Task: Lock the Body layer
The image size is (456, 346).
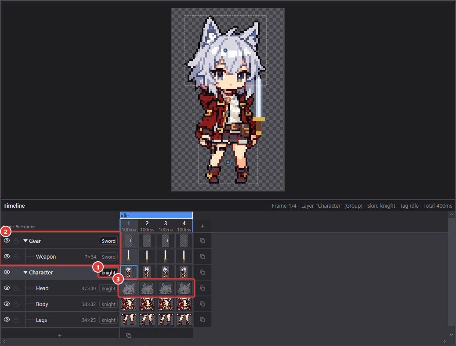Action: click(16, 304)
